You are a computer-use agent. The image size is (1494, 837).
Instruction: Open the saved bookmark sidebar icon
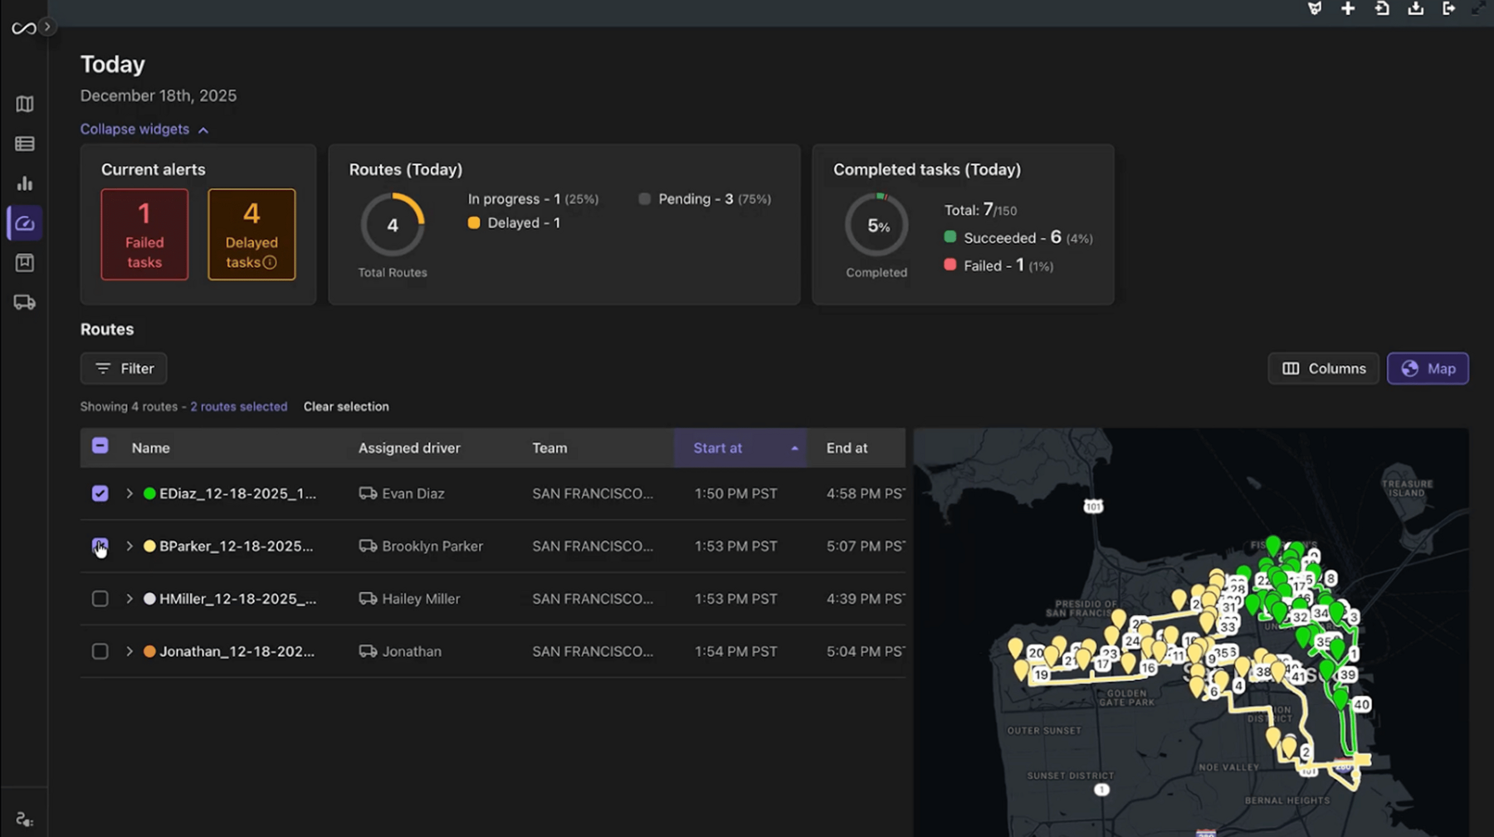25,263
